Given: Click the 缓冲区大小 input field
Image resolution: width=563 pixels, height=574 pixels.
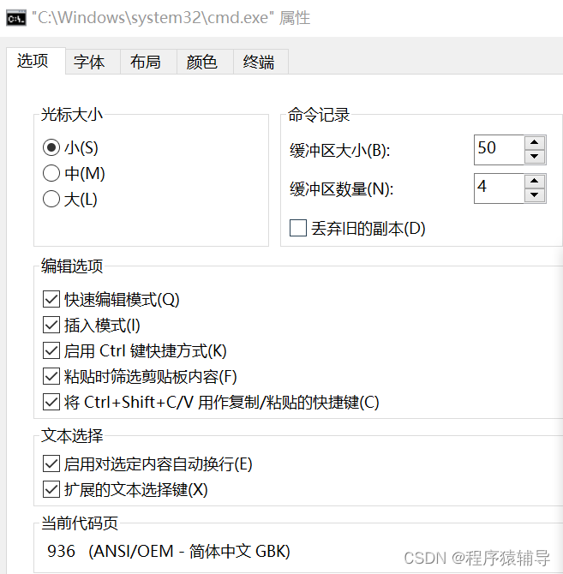Looking at the screenshot, I should (498, 149).
